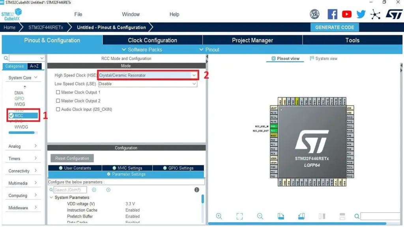Open User Constants tab
Viewport: 404px width, 227px height.
tap(75, 168)
